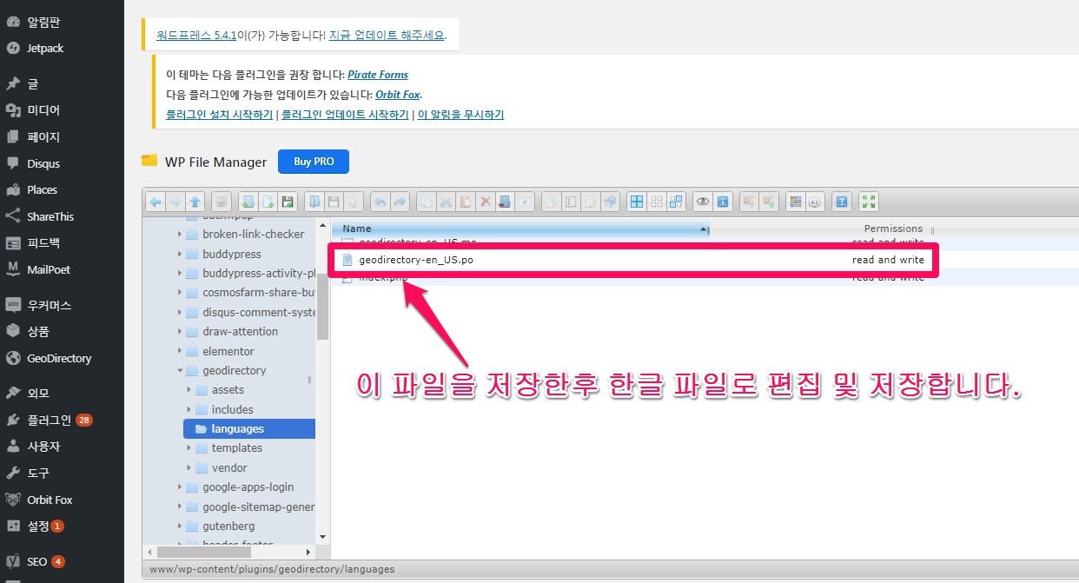Image resolution: width=1079 pixels, height=583 pixels.
Task: Click the open file toolbar icon
Action: 314,202
